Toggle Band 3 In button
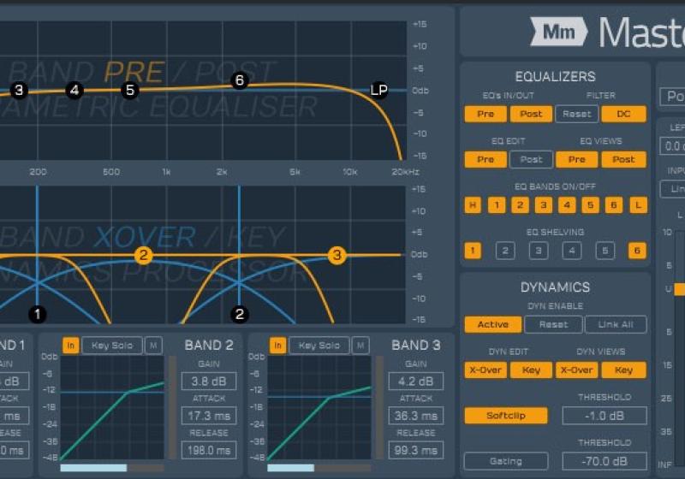Image resolution: width=685 pixels, height=479 pixels. (x=277, y=346)
